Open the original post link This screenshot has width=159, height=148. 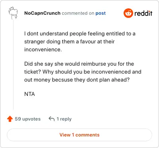pos(101,13)
